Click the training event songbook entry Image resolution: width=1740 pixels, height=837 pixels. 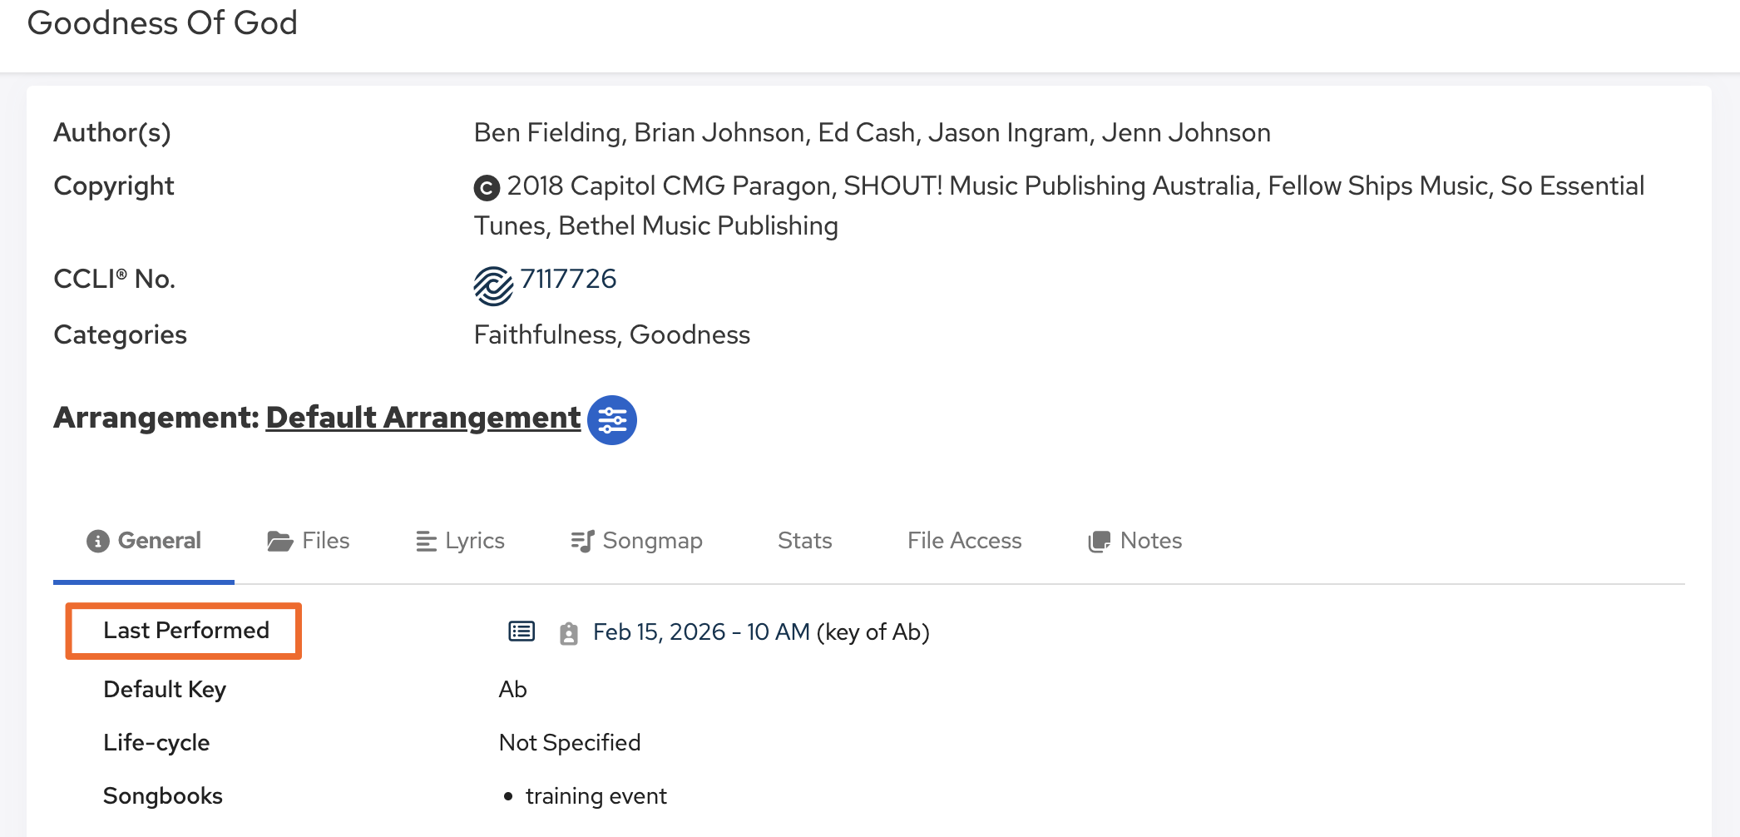[x=596, y=796]
